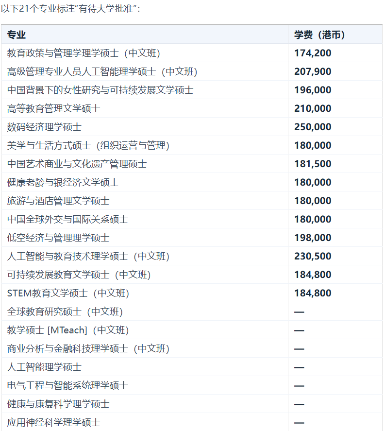Image resolution: width=384 pixels, height=432 pixels.
Task: Click the 210,000 tuition value
Action: 313,108
